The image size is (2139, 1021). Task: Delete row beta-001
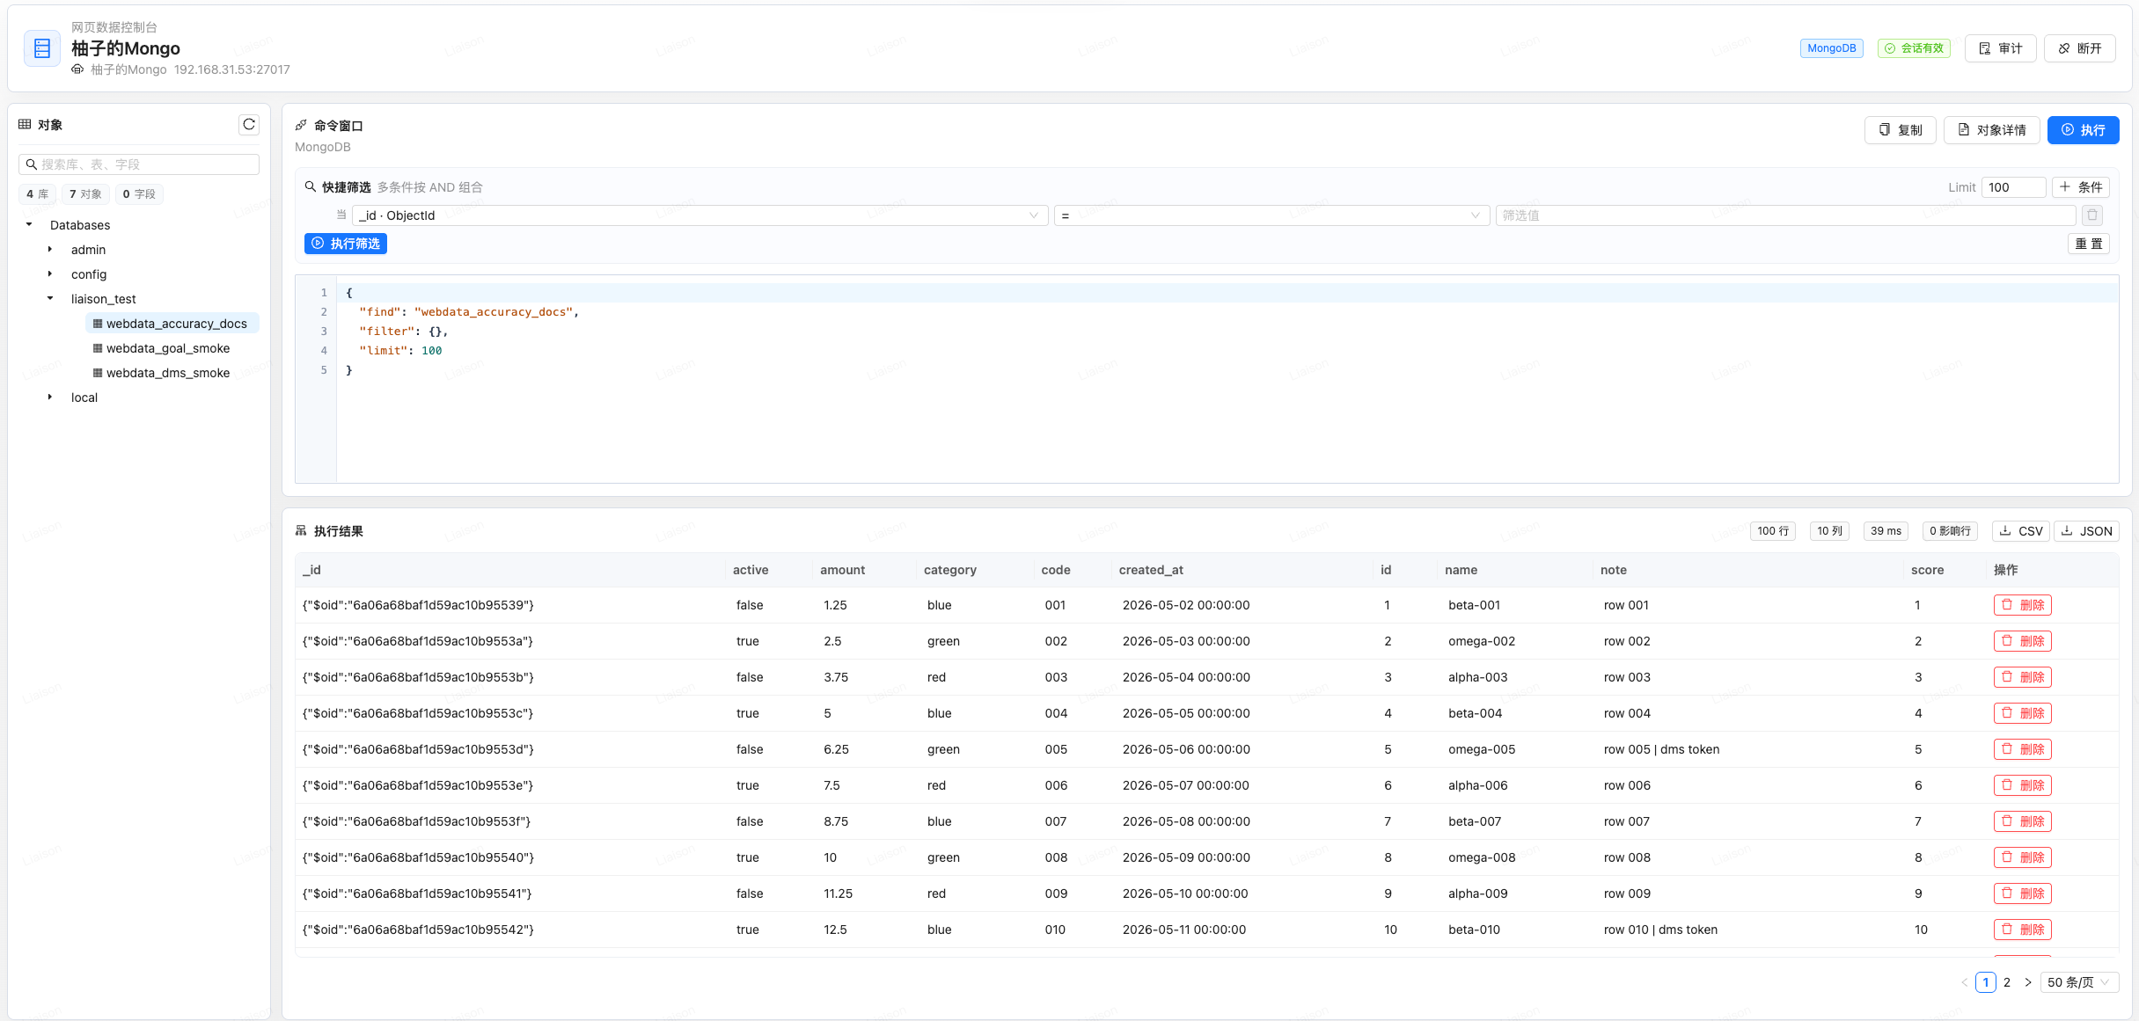tap(2022, 605)
